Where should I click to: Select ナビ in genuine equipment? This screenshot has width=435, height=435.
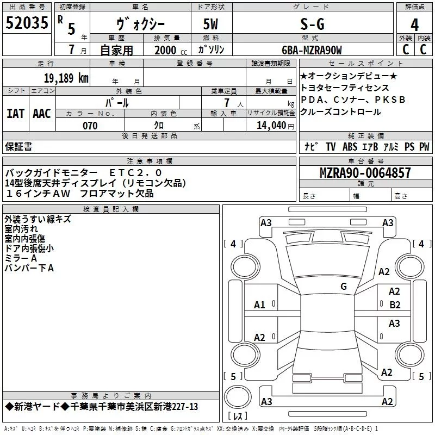point(311,146)
